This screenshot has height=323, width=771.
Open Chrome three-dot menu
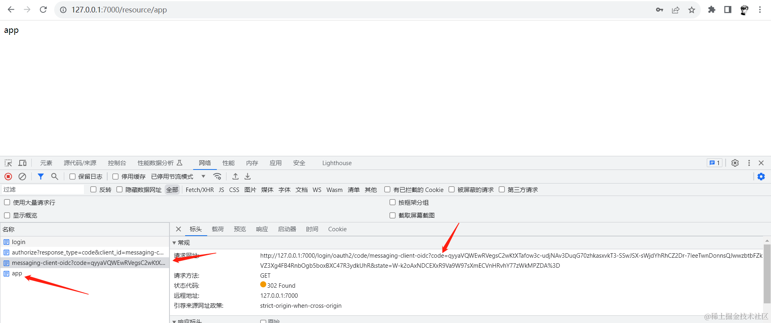coord(760,10)
